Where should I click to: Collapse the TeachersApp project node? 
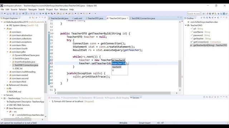2,98
